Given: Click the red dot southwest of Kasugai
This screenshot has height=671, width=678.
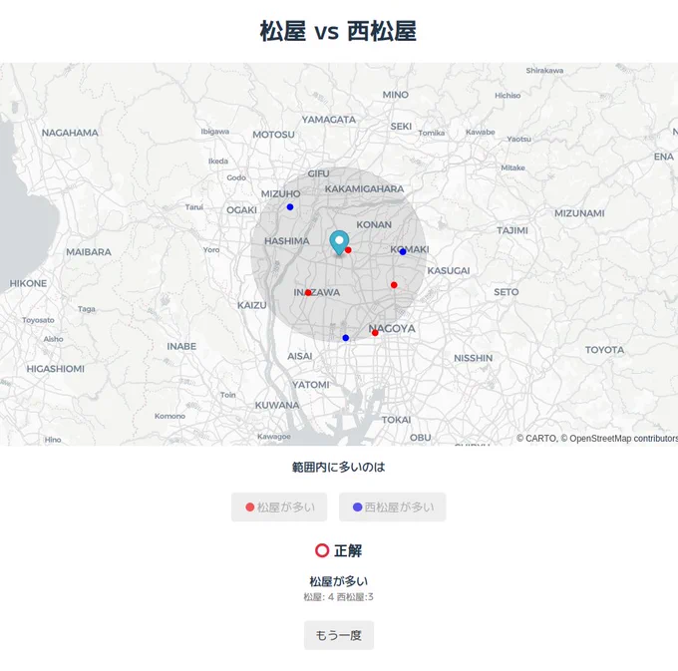Looking at the screenshot, I should tap(394, 285).
